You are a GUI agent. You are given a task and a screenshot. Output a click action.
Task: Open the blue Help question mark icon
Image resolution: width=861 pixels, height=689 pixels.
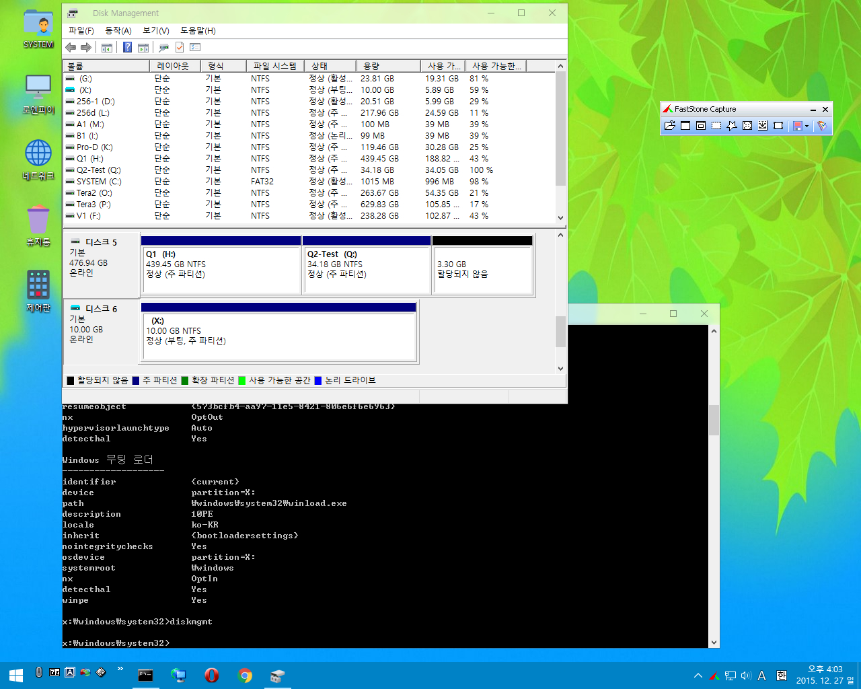pyautogui.click(x=127, y=48)
